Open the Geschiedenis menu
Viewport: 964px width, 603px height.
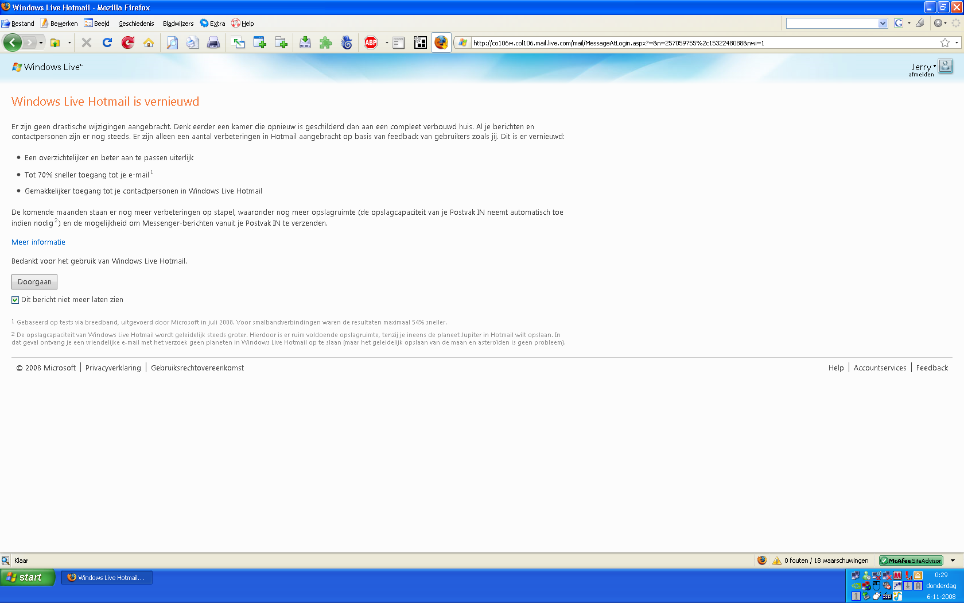click(x=136, y=24)
